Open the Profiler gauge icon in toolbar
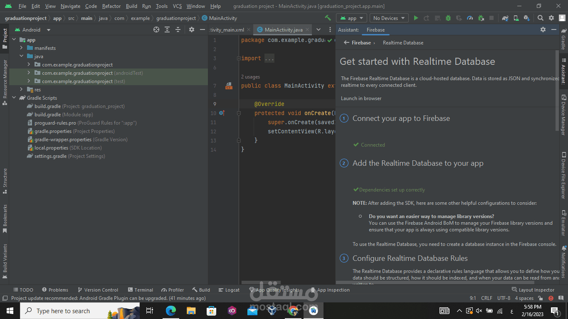 pos(470,18)
